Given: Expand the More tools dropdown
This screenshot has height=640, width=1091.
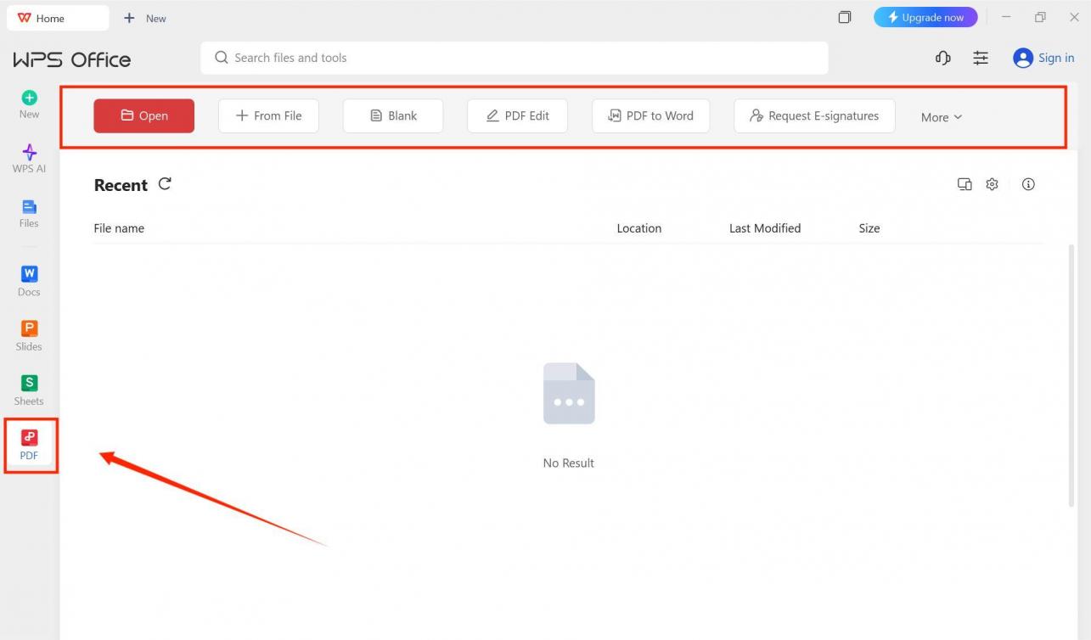Looking at the screenshot, I should tap(942, 117).
